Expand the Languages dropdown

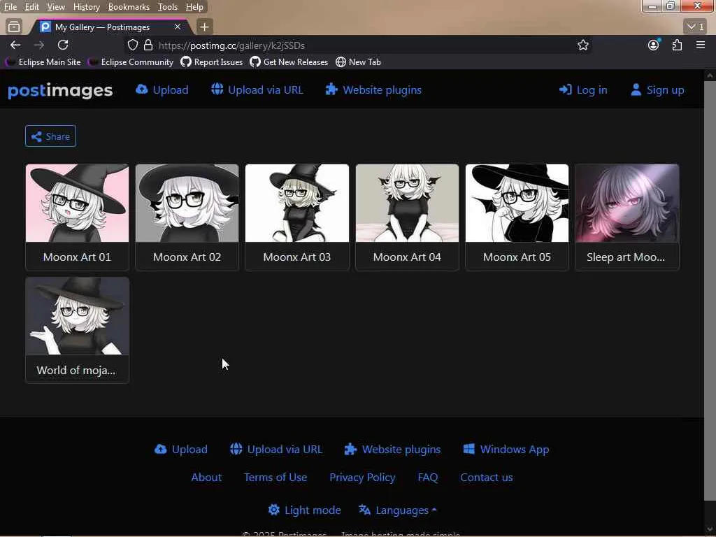[x=398, y=510]
